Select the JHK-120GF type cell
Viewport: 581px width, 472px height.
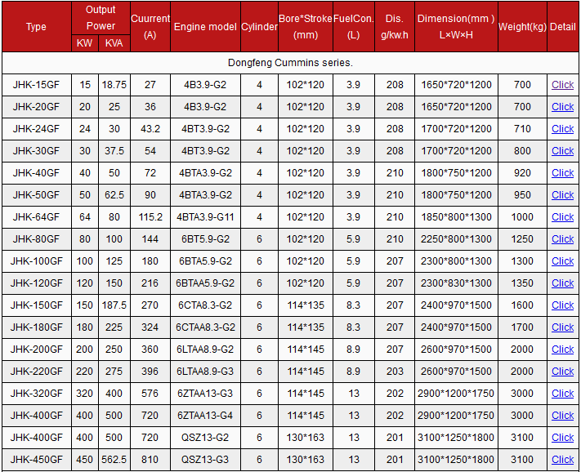(36, 283)
